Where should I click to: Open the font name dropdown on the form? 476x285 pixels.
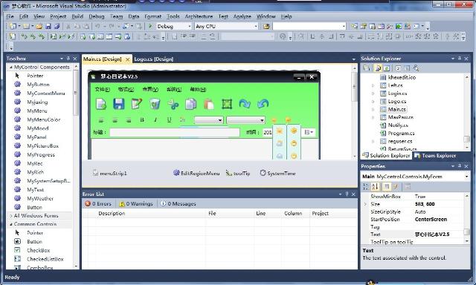[209, 120]
